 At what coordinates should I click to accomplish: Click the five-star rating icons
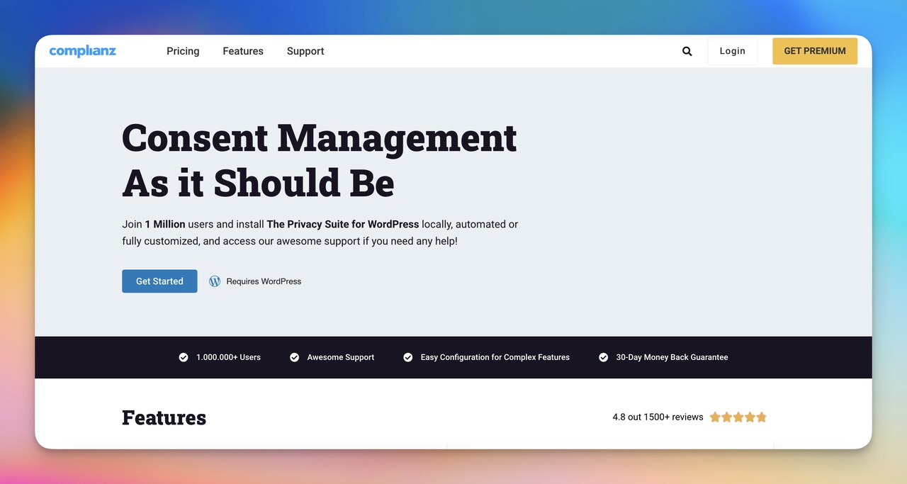[738, 417]
